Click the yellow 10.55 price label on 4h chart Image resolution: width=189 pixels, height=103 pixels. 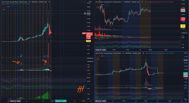(88, 41)
